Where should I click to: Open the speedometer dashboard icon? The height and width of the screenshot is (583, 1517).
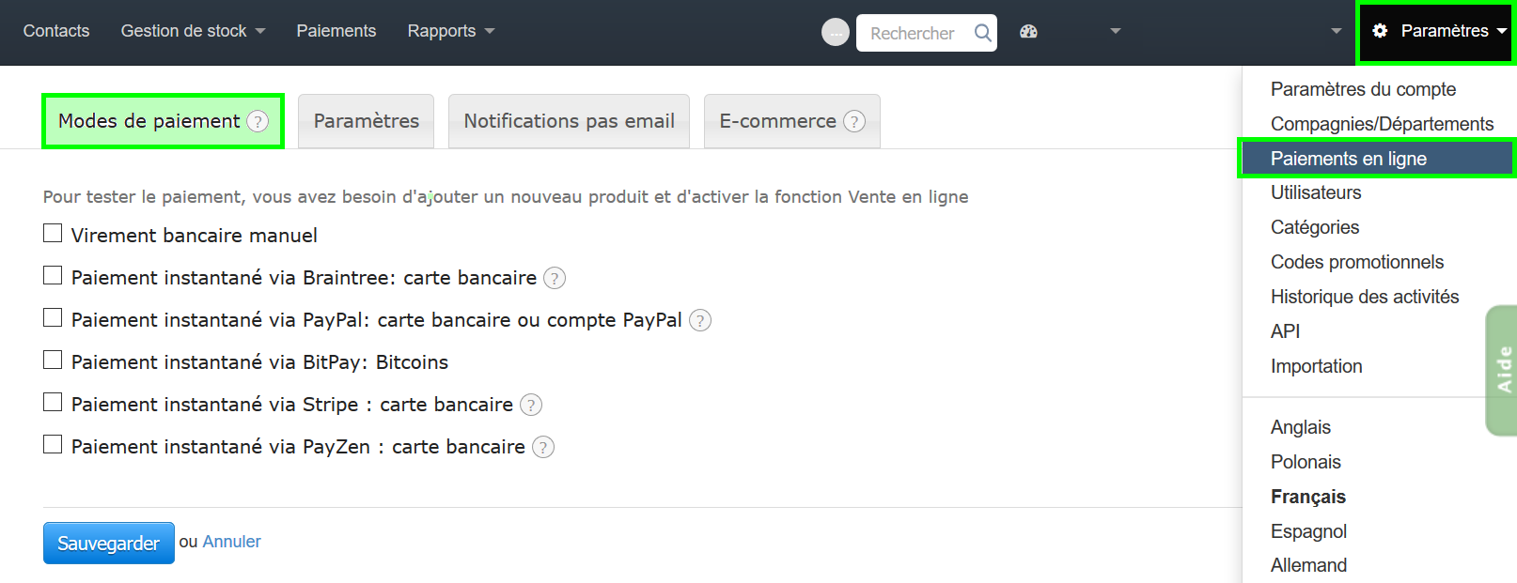[x=1028, y=31]
